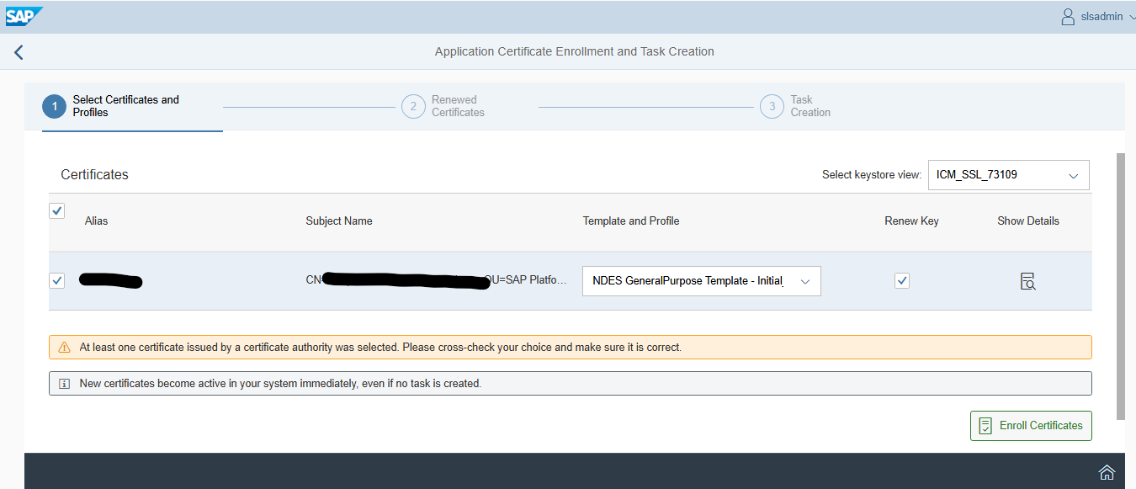Click the slsadmin user avatar icon

(x=1068, y=17)
